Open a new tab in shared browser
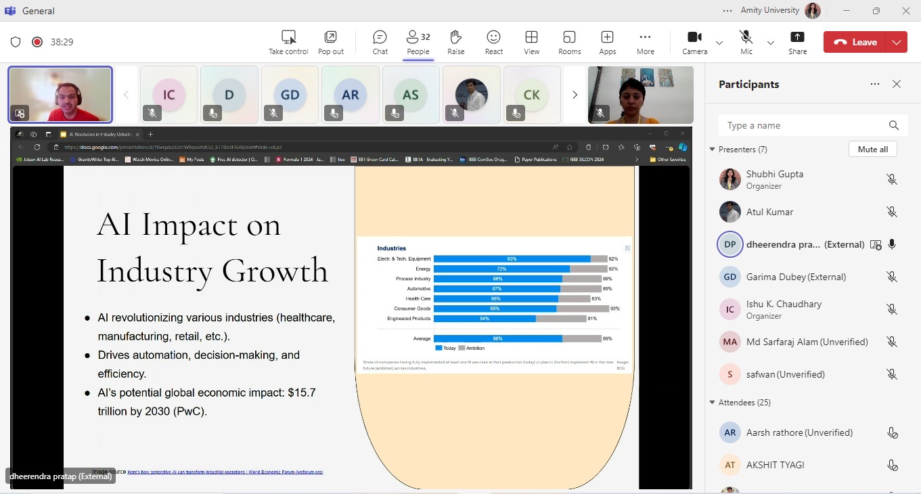The image size is (921, 494). click(x=151, y=134)
